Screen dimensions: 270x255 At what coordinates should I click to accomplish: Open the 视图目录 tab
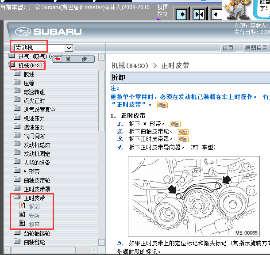point(256,48)
